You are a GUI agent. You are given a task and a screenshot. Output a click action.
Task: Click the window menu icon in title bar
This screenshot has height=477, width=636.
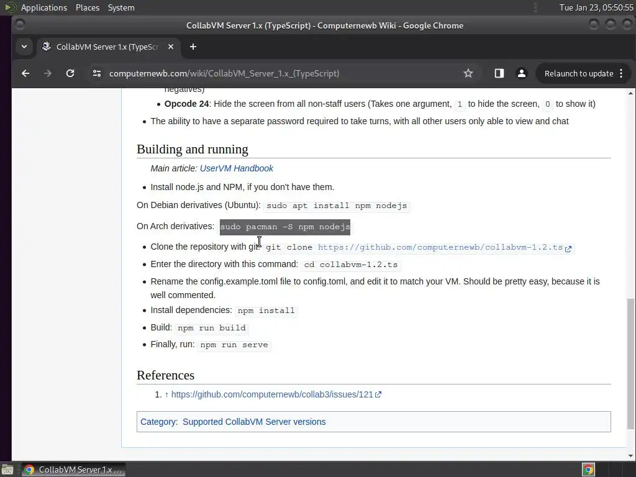click(x=20, y=25)
